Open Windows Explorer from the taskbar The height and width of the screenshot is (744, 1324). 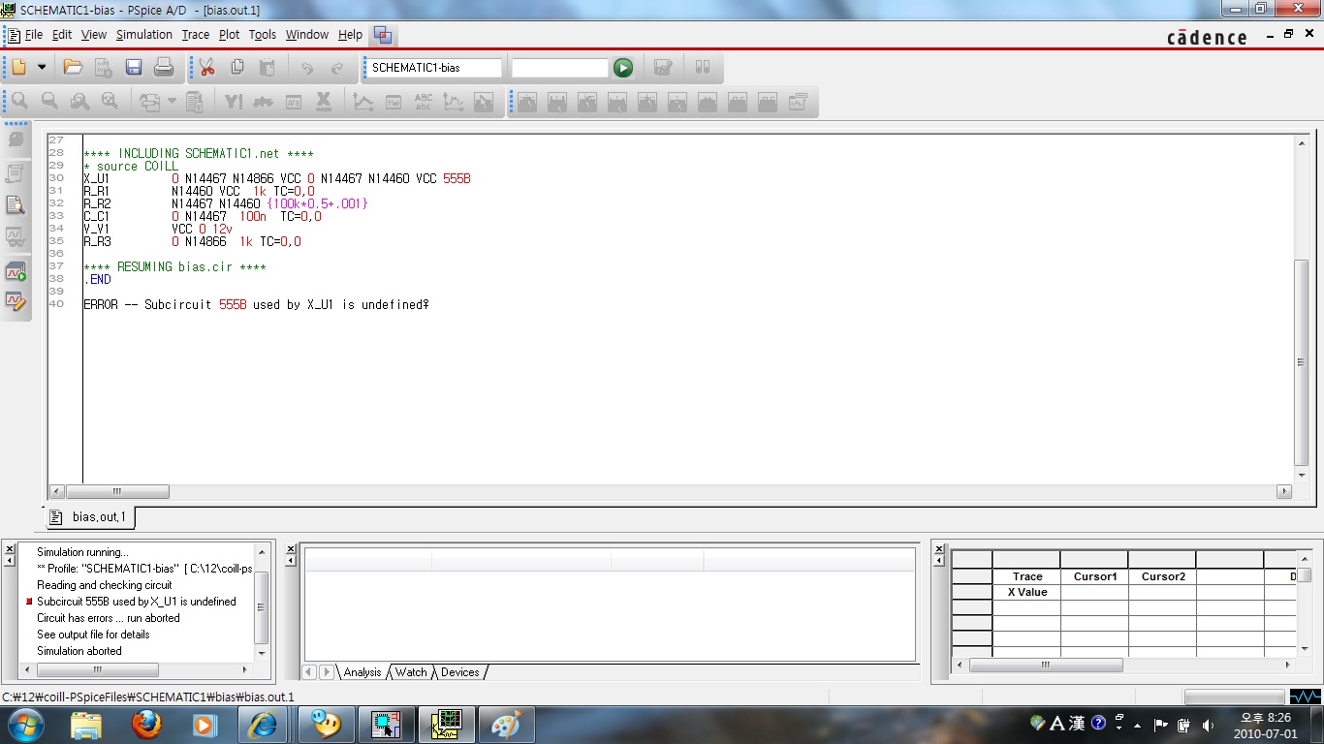(86, 725)
